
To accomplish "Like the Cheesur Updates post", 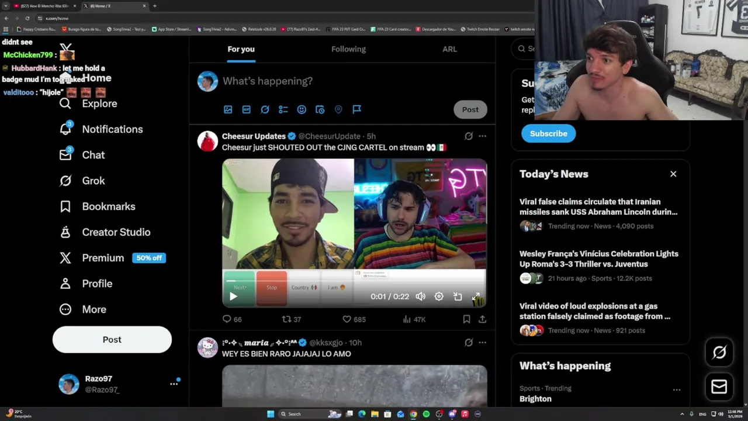I will tap(354, 319).
